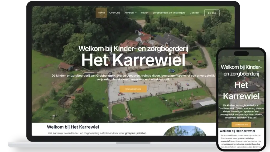Expand the Aanbod dropdown chevron
Screen dimensions: 270x152
click(136, 13)
